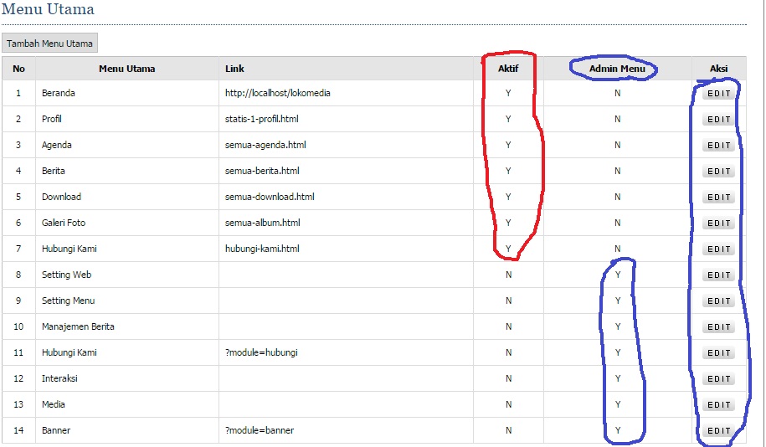Click link text ?module=hubungi
The image size is (766, 447).
(261, 352)
